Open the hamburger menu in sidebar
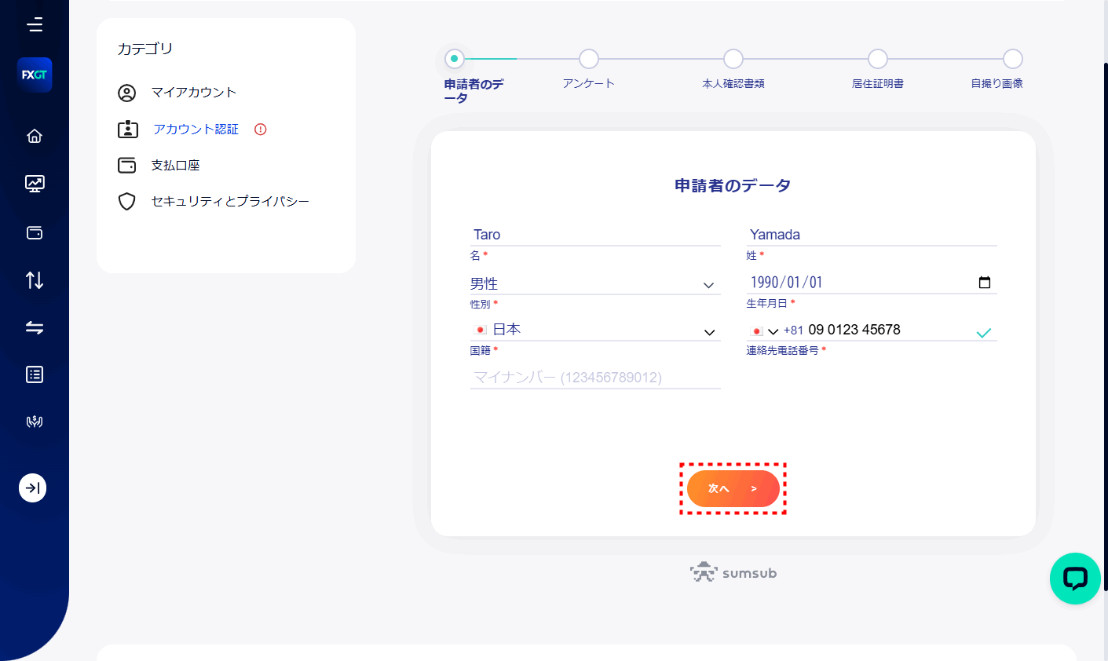The image size is (1108, 661). (x=35, y=25)
